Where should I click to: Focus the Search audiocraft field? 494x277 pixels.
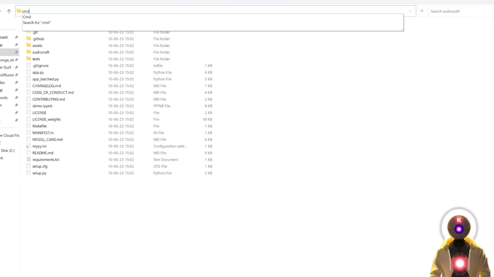461,11
